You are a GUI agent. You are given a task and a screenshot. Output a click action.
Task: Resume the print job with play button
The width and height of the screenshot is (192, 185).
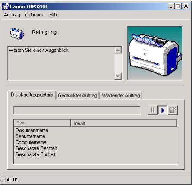point(163,110)
